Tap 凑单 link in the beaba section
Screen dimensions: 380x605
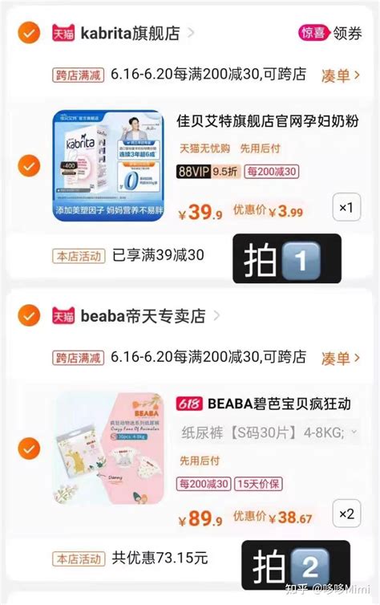click(x=340, y=359)
